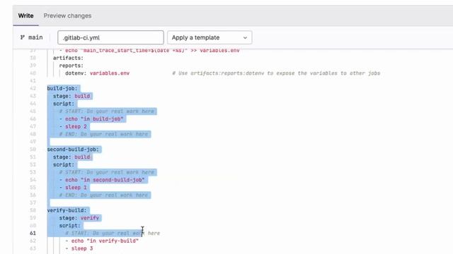Screen dimensions: 453x254
Task: Edit the .gitlab-ci.yml file name field
Action: (110, 37)
